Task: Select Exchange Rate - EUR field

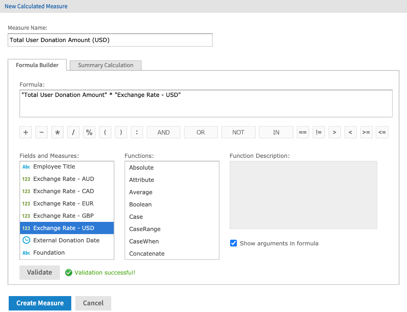Action: coord(61,203)
